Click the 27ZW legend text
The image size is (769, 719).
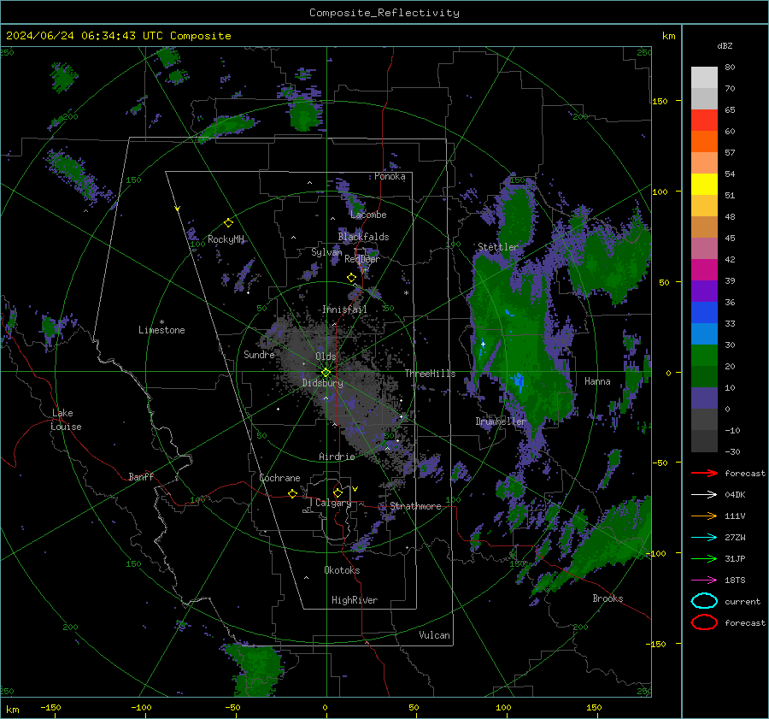point(735,538)
